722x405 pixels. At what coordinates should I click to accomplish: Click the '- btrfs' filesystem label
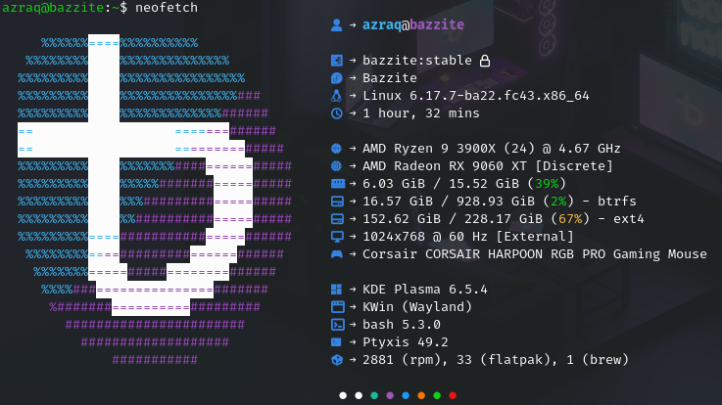(x=609, y=202)
